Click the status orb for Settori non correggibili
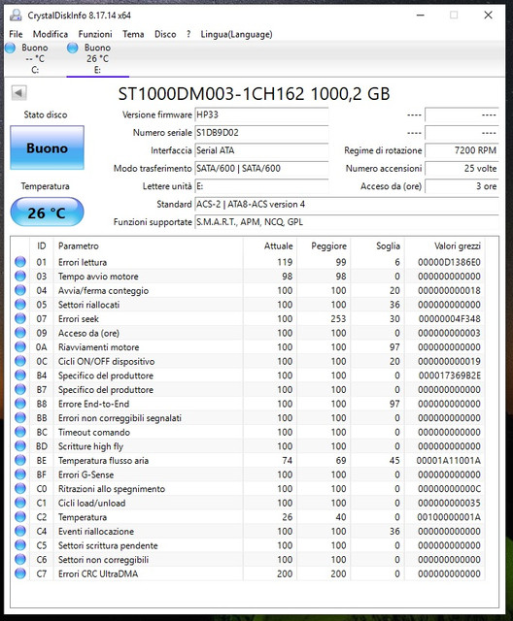This screenshot has width=513, height=621. (20, 559)
